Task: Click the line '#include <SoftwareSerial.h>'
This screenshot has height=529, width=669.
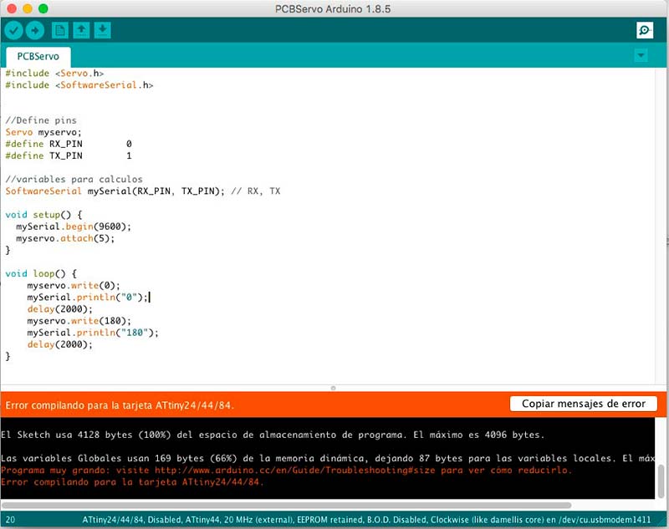Action: (79, 85)
